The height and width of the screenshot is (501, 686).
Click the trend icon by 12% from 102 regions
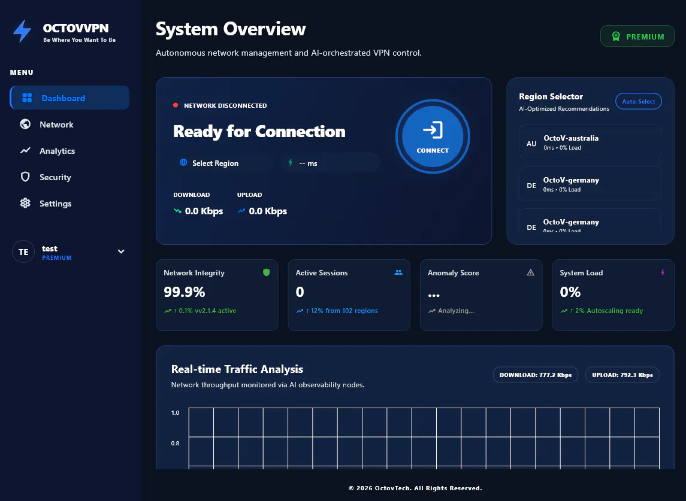coord(300,311)
